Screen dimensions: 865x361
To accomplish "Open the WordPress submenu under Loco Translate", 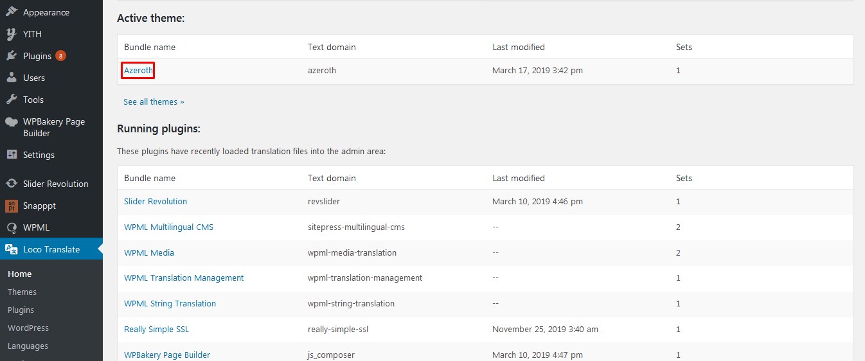I will [28, 328].
